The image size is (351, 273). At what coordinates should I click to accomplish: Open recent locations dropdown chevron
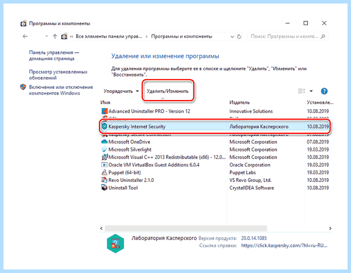tap(47, 36)
